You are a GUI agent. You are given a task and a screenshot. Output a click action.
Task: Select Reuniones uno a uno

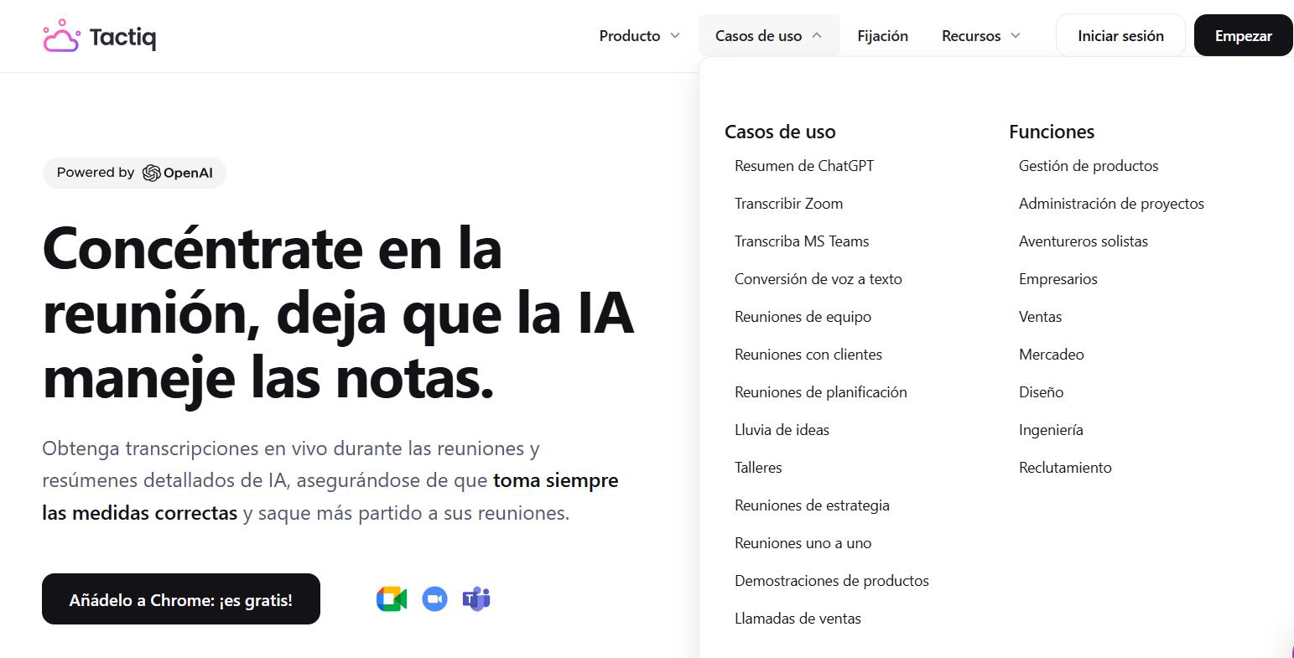803,543
